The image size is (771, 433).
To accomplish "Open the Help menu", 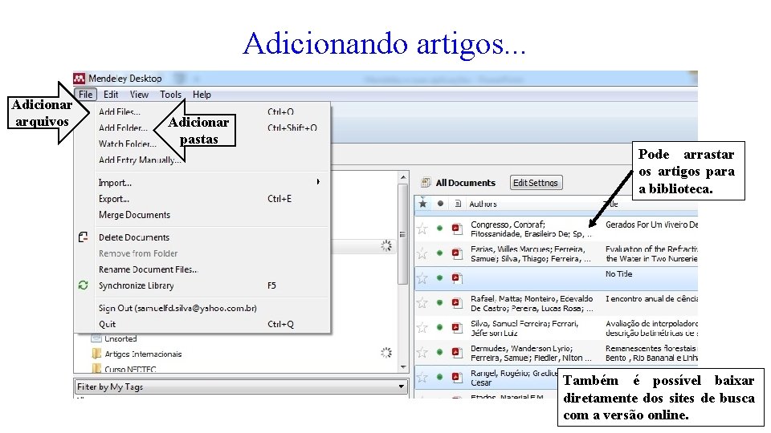I will point(202,95).
